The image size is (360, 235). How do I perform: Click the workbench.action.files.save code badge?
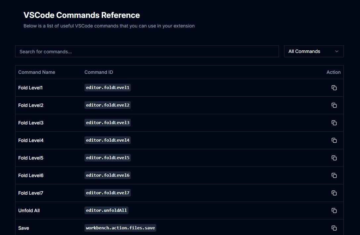pos(120,228)
